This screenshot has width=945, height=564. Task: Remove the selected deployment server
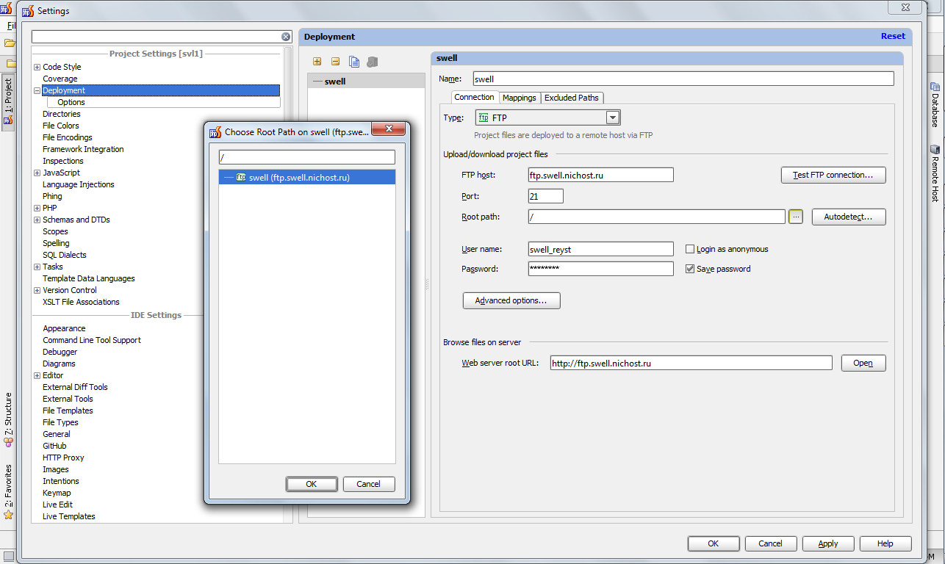335,62
